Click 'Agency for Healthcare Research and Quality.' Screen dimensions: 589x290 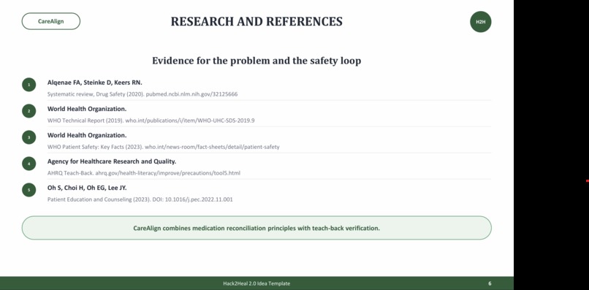[112, 161]
